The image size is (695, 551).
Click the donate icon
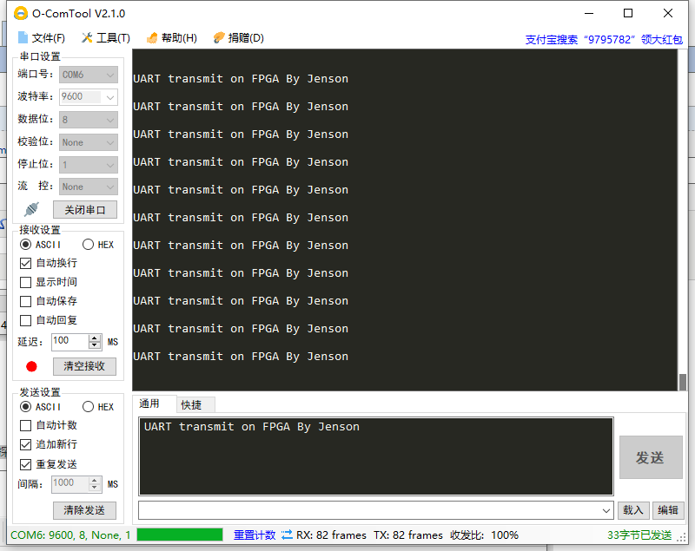(x=219, y=38)
